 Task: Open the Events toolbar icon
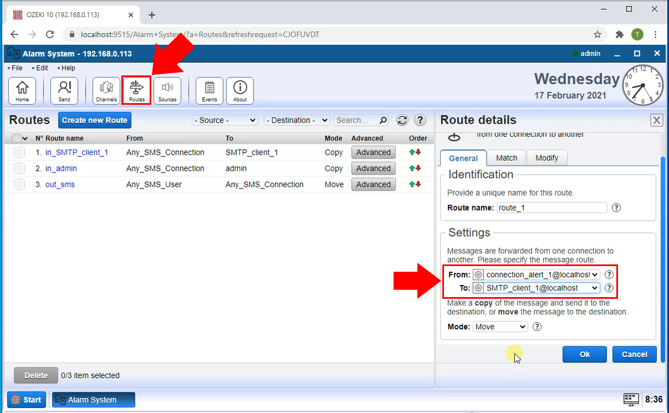tap(210, 90)
